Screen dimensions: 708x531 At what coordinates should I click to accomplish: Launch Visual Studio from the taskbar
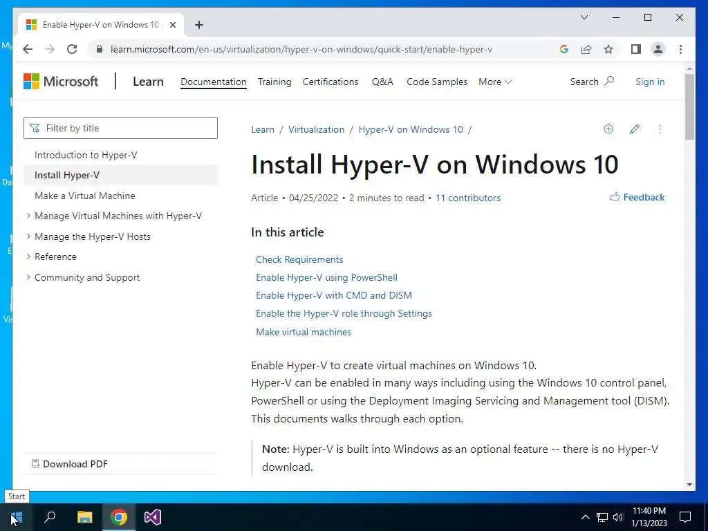click(x=153, y=517)
